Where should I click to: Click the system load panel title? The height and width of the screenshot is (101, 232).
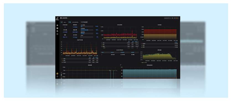80,40
